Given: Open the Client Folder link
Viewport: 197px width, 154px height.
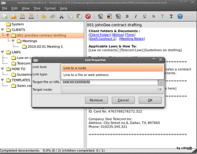Looking at the screenshot, I should (x=100, y=35).
